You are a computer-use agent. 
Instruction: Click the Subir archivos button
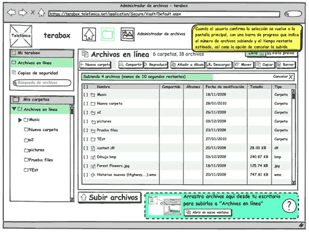[110, 197]
